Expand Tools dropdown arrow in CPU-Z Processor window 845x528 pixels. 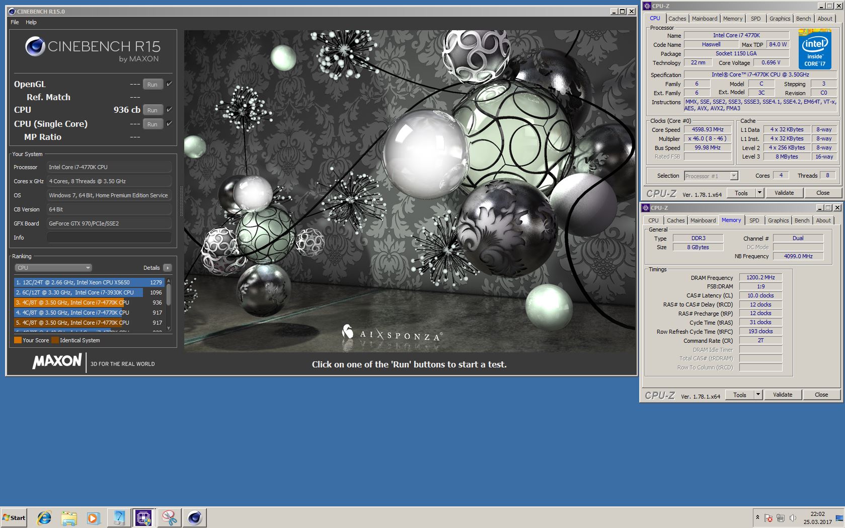(759, 193)
